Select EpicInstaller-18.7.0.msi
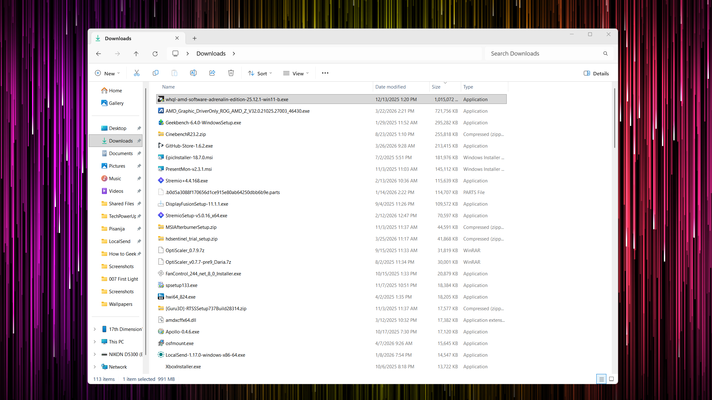Screen dimensions: 712x400 pos(331,157)
